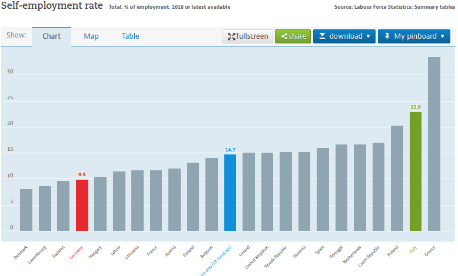
Task: Click the 14.7 value label
Action: [230, 150]
